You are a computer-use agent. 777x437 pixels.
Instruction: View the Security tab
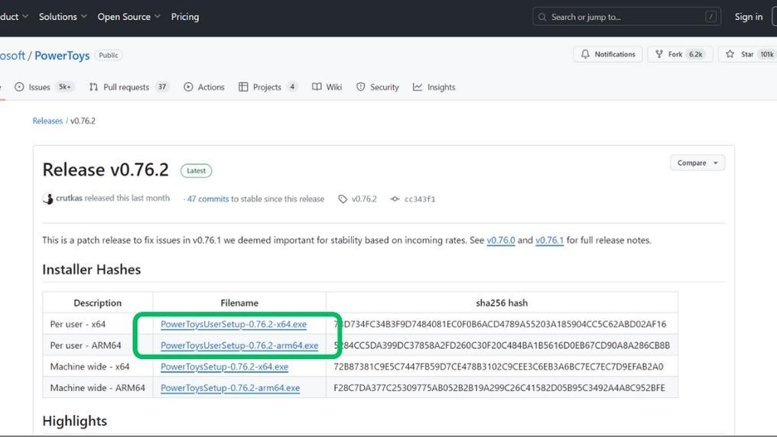[x=378, y=87]
